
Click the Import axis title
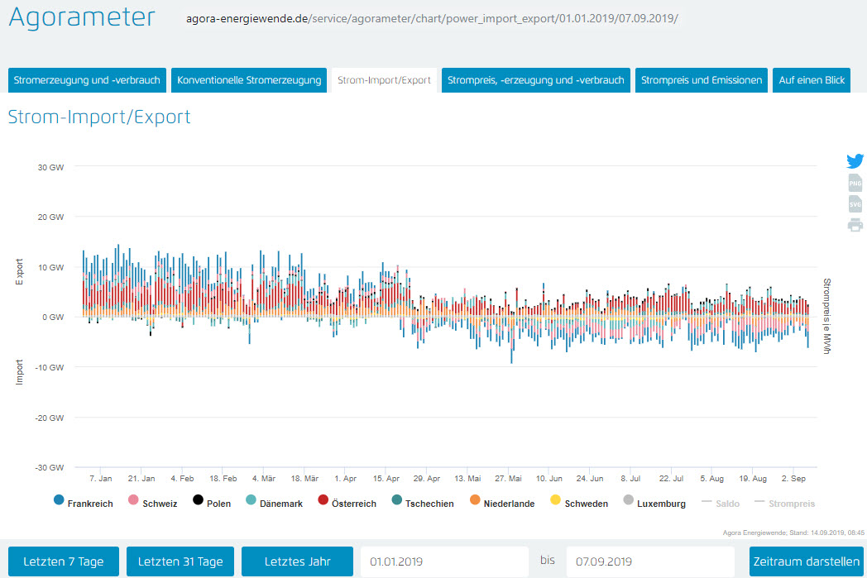pyautogui.click(x=19, y=372)
